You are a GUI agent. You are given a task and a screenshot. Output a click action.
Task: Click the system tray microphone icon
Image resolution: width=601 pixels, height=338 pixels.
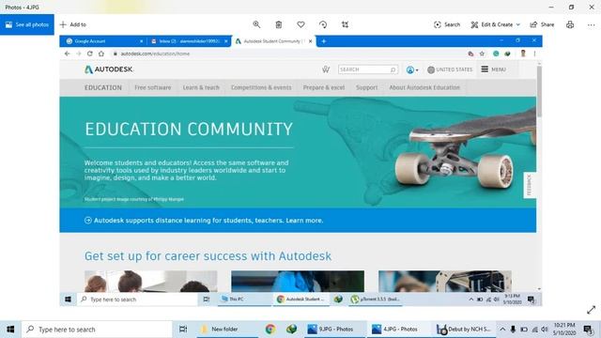coord(513,330)
